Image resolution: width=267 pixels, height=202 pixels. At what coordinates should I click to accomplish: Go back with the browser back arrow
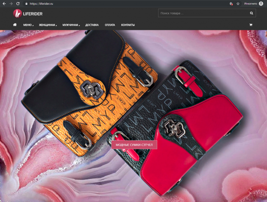pyautogui.click(x=4, y=3)
